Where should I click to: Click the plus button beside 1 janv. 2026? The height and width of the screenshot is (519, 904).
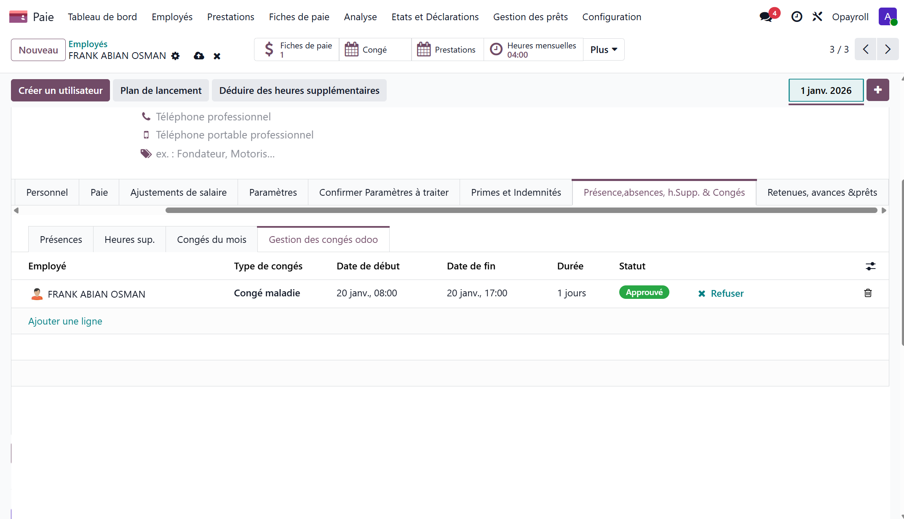(x=878, y=90)
